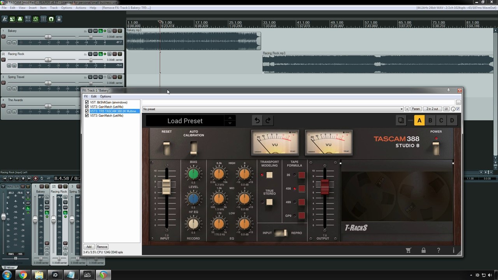Open Chrome from Windows taskbar
Screen dimensions: 498x280
pos(23,275)
